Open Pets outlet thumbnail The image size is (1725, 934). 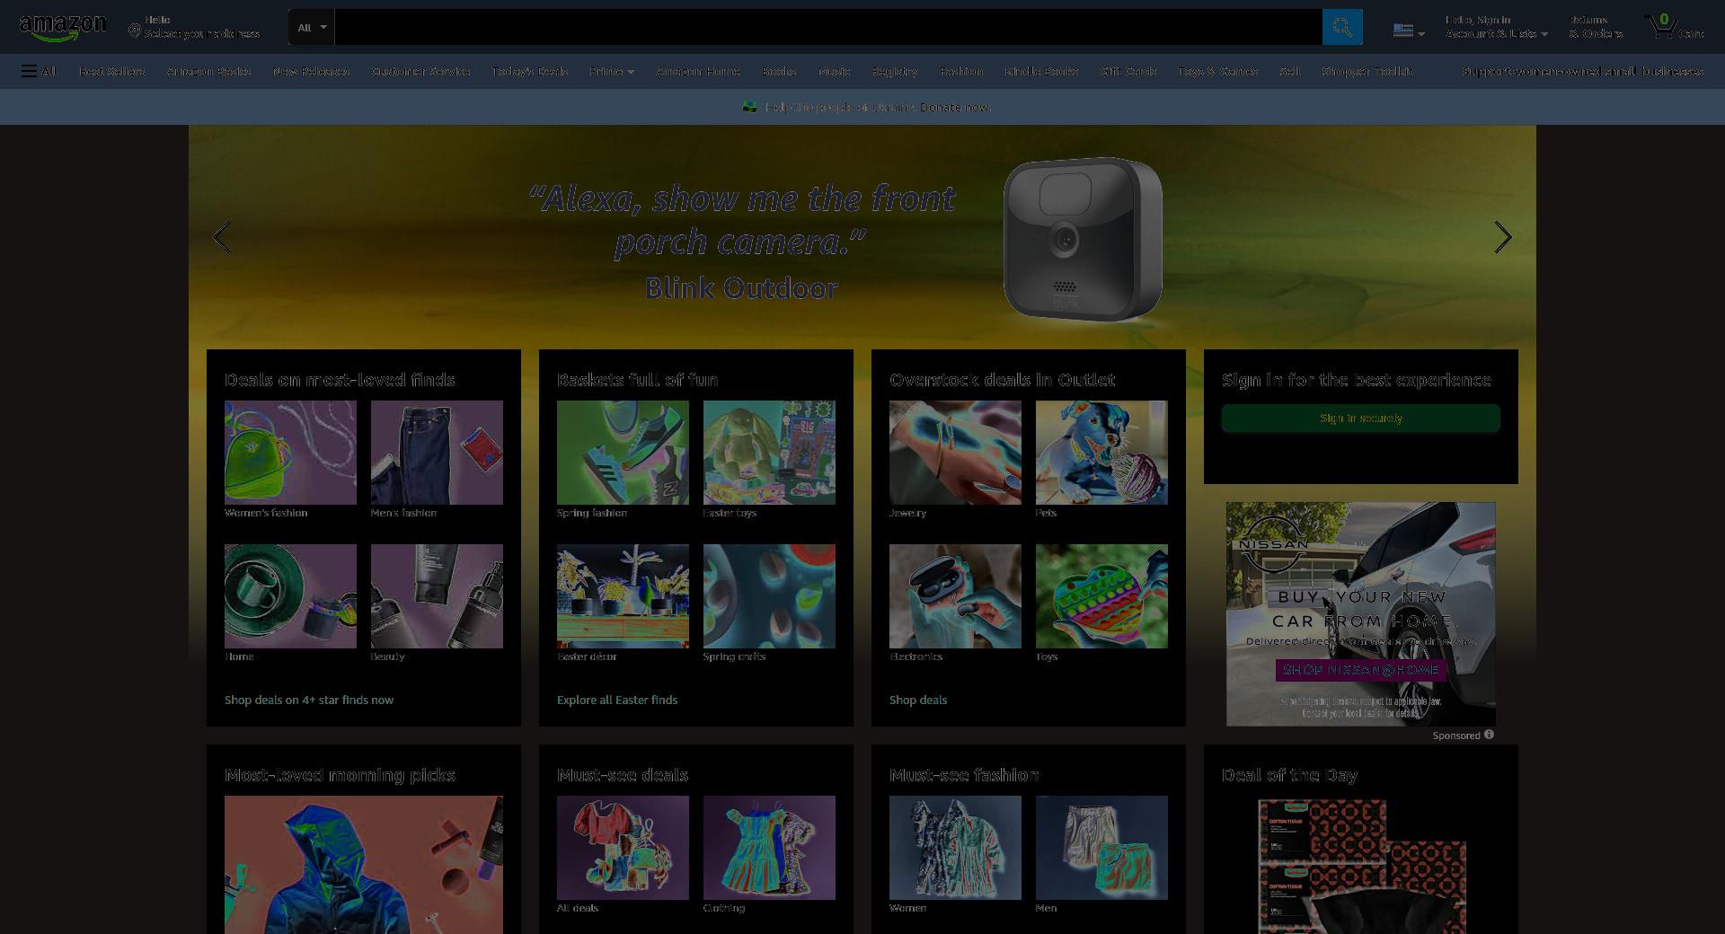point(1101,453)
